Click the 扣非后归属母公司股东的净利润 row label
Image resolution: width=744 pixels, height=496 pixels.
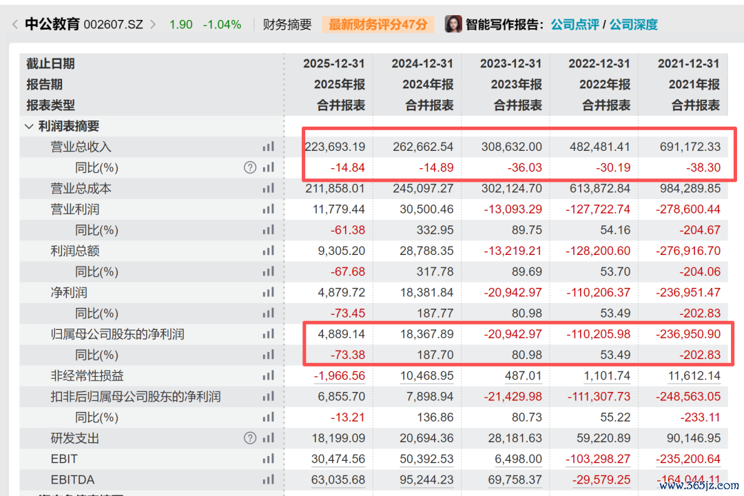(x=135, y=396)
